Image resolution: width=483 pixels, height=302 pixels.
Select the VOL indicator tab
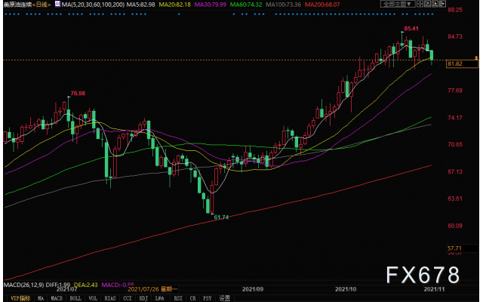click(x=93, y=298)
